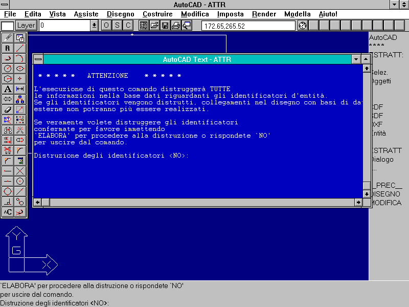Click the Print icon in toolbar
Screen dimensions: 409x307
coord(176,26)
